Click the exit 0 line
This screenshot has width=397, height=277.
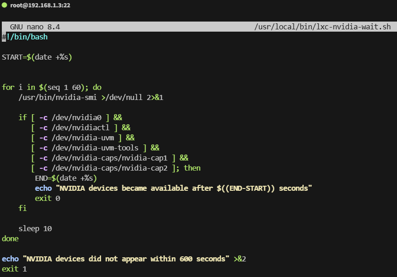(48, 199)
